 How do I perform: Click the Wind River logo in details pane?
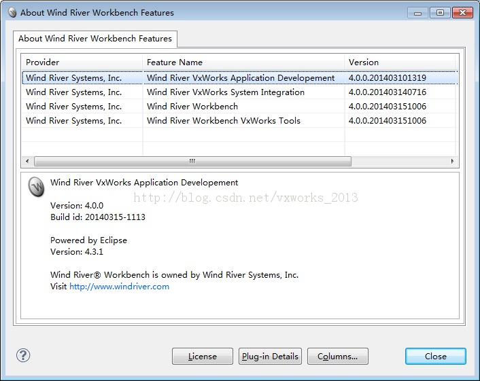(36, 186)
